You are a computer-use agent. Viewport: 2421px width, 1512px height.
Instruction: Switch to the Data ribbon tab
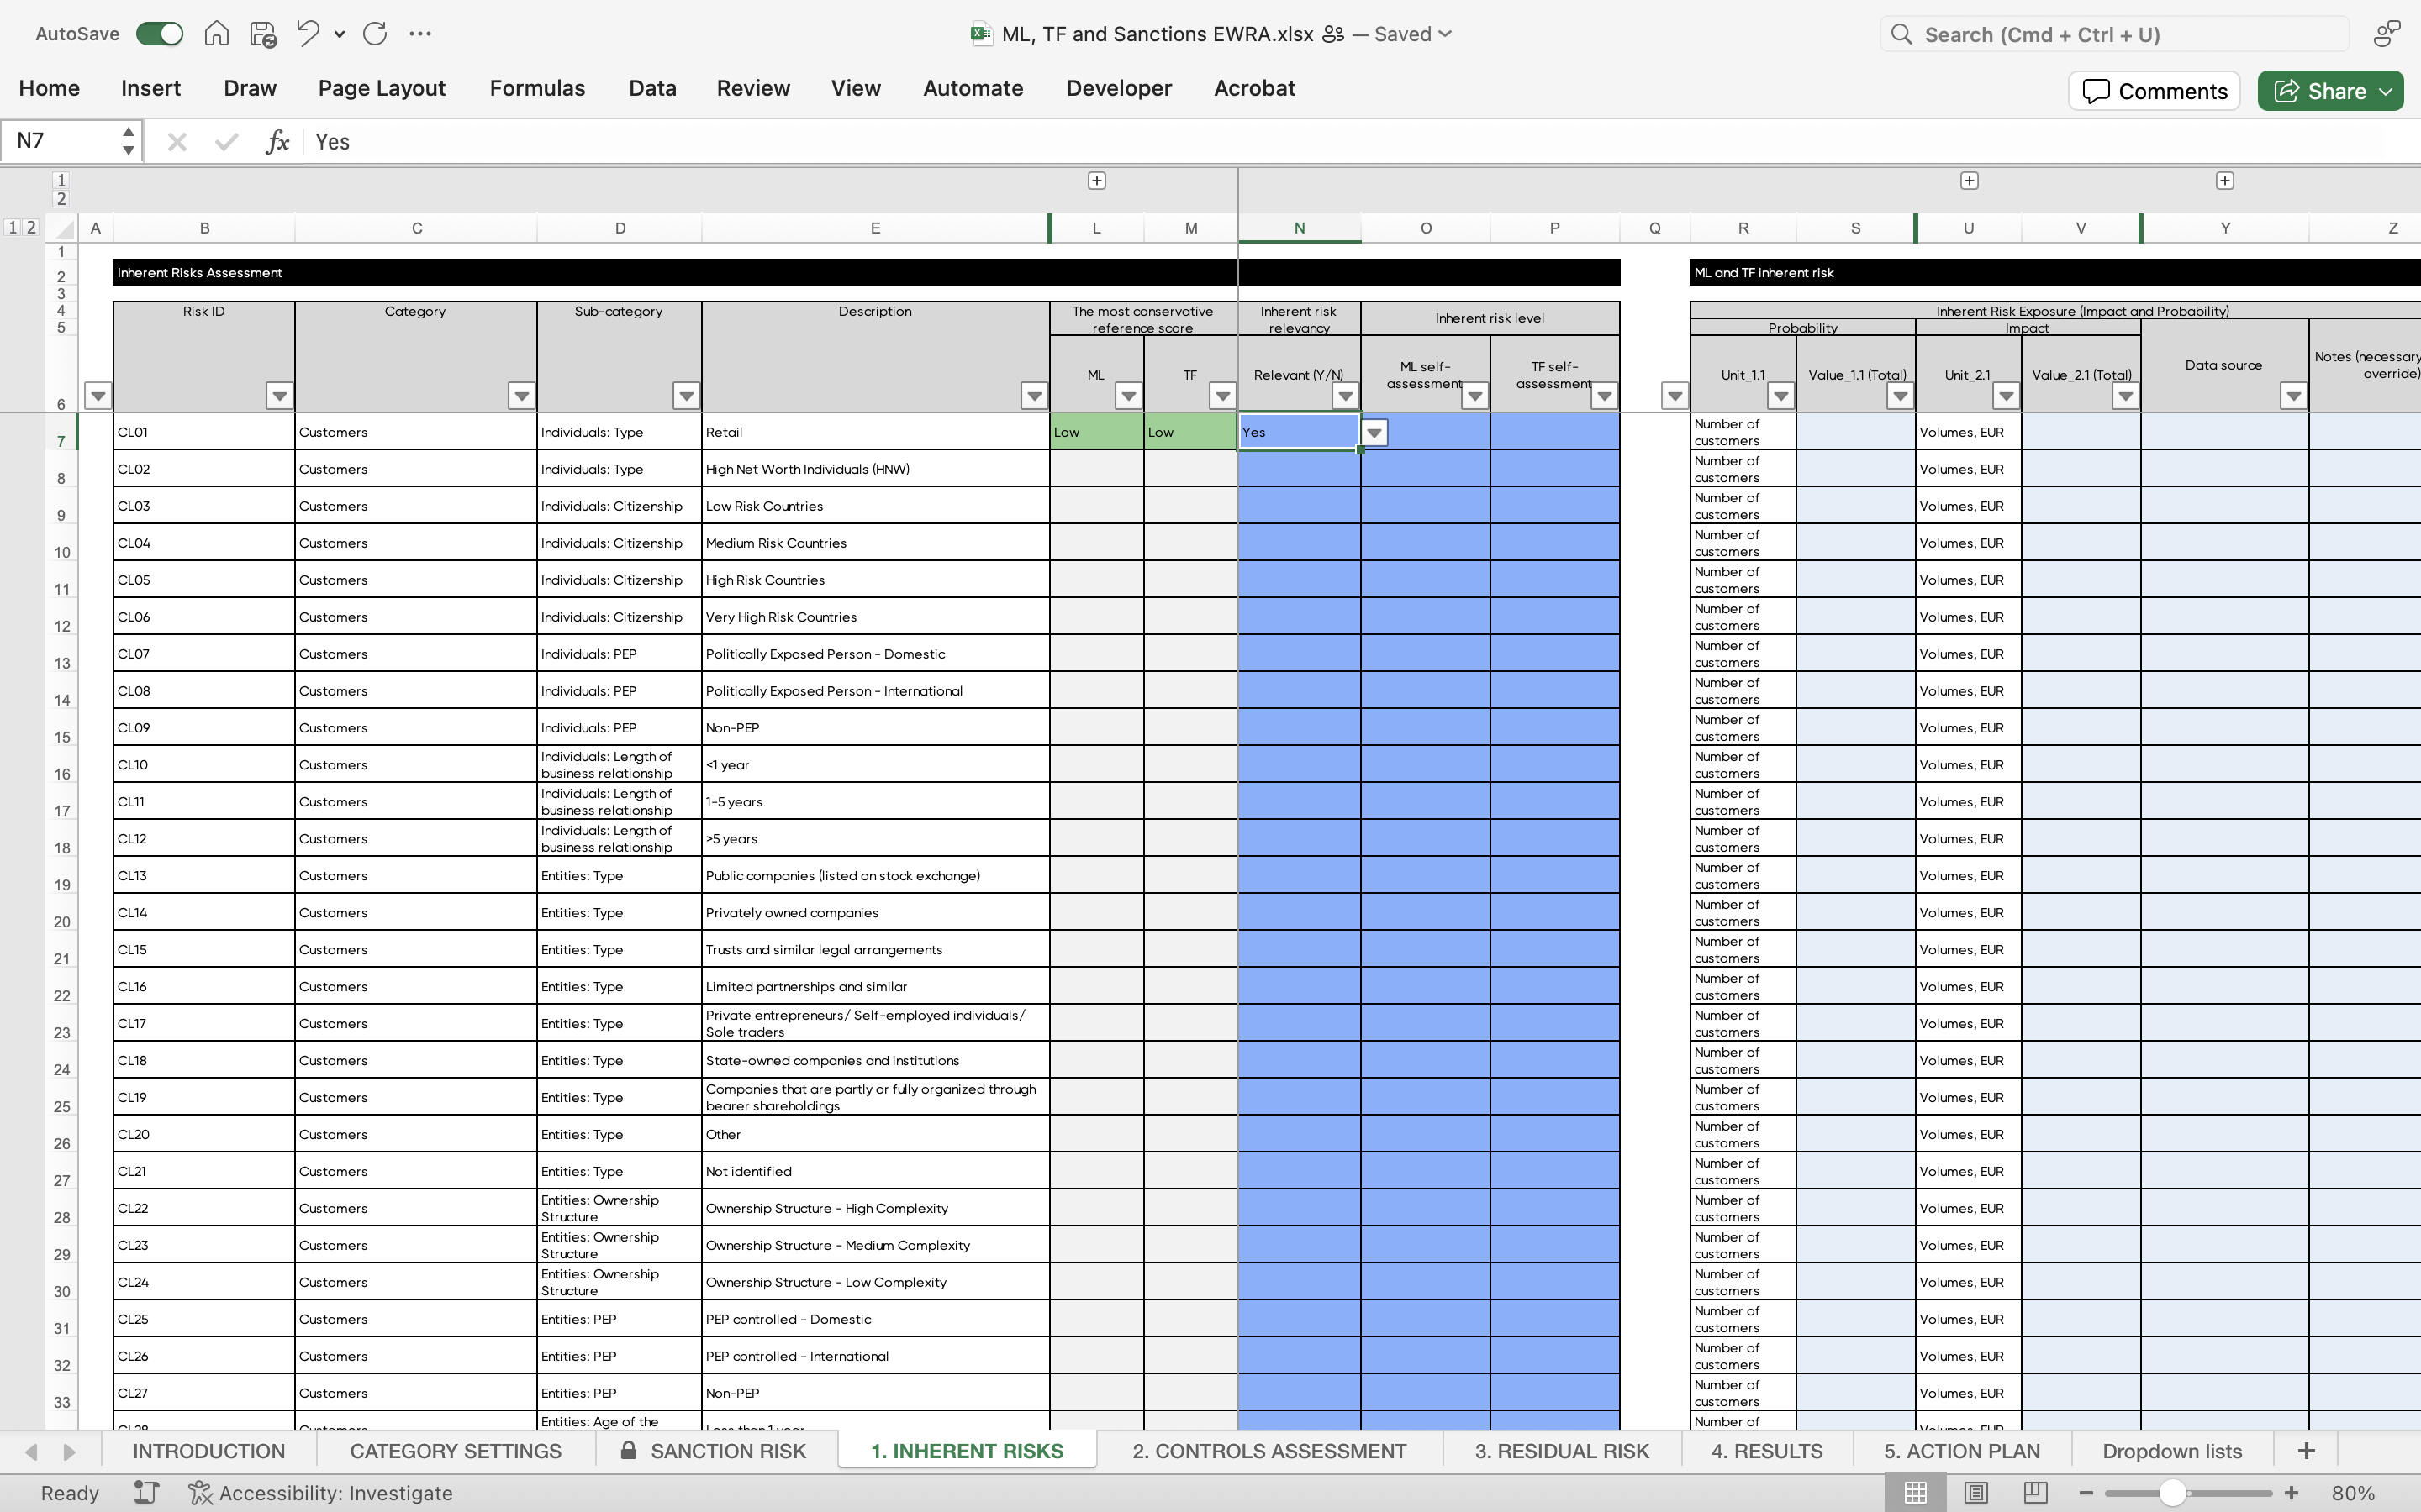(651, 88)
